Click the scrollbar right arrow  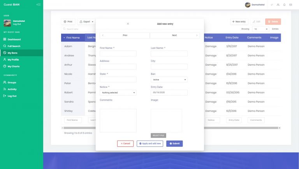point(280,128)
